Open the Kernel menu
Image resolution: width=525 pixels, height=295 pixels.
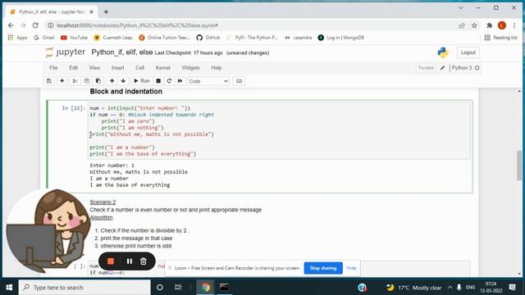pyautogui.click(x=163, y=68)
